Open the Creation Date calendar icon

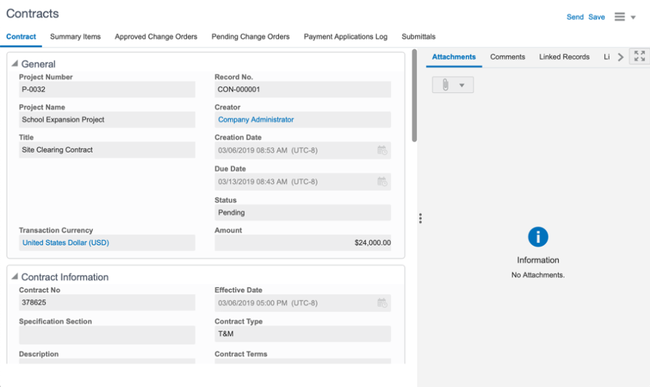pyautogui.click(x=383, y=150)
